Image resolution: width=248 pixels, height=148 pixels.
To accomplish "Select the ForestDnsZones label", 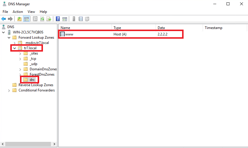I will click(x=42, y=74).
